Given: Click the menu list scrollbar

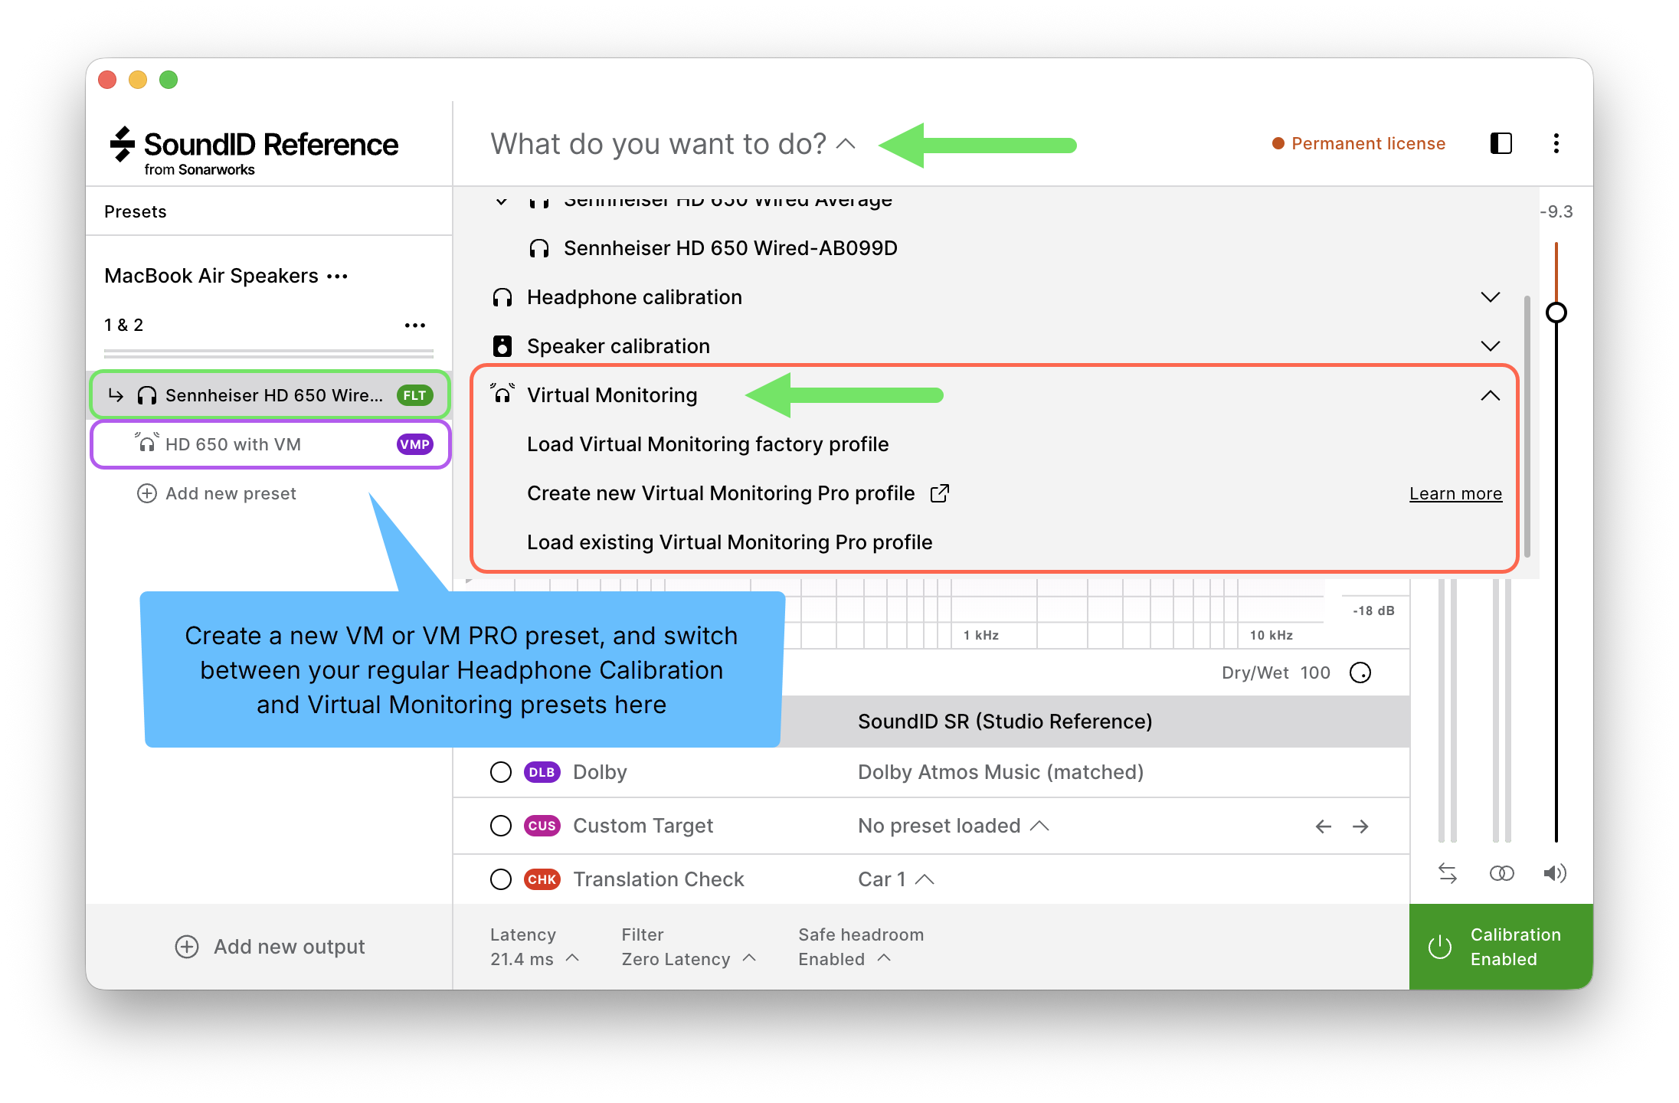Looking at the screenshot, I should coord(1527,426).
